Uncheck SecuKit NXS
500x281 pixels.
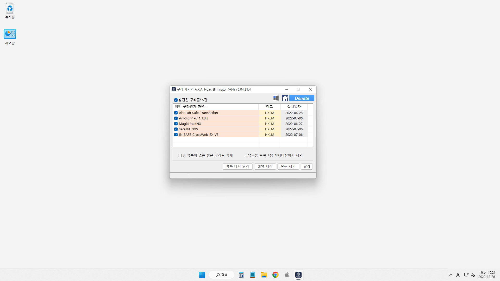click(176, 129)
